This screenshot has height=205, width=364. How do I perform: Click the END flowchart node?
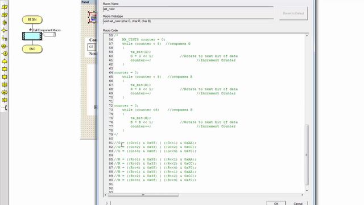click(32, 49)
